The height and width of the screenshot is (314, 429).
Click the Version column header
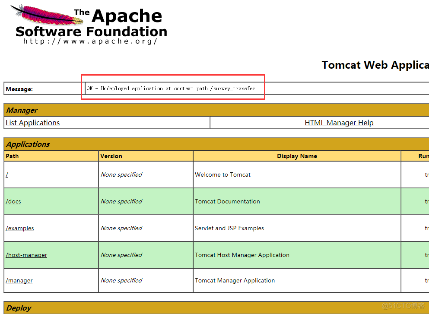(111, 156)
